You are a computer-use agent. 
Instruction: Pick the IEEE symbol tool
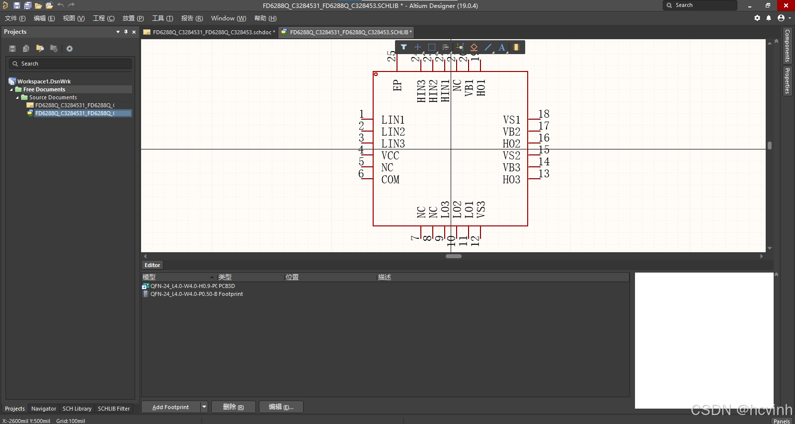point(474,47)
